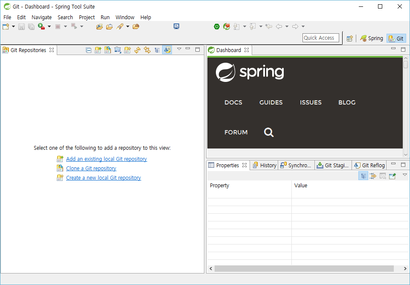Open the Next Annotation dropdown arrow

point(244,26)
